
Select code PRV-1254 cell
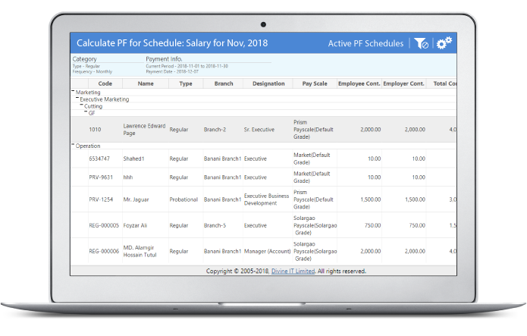point(105,199)
